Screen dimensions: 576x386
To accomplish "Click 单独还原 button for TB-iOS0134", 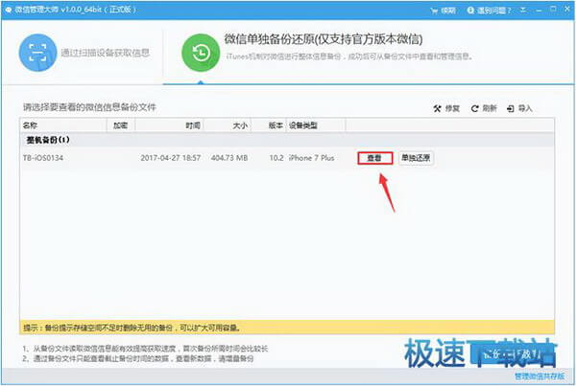I will click(416, 158).
